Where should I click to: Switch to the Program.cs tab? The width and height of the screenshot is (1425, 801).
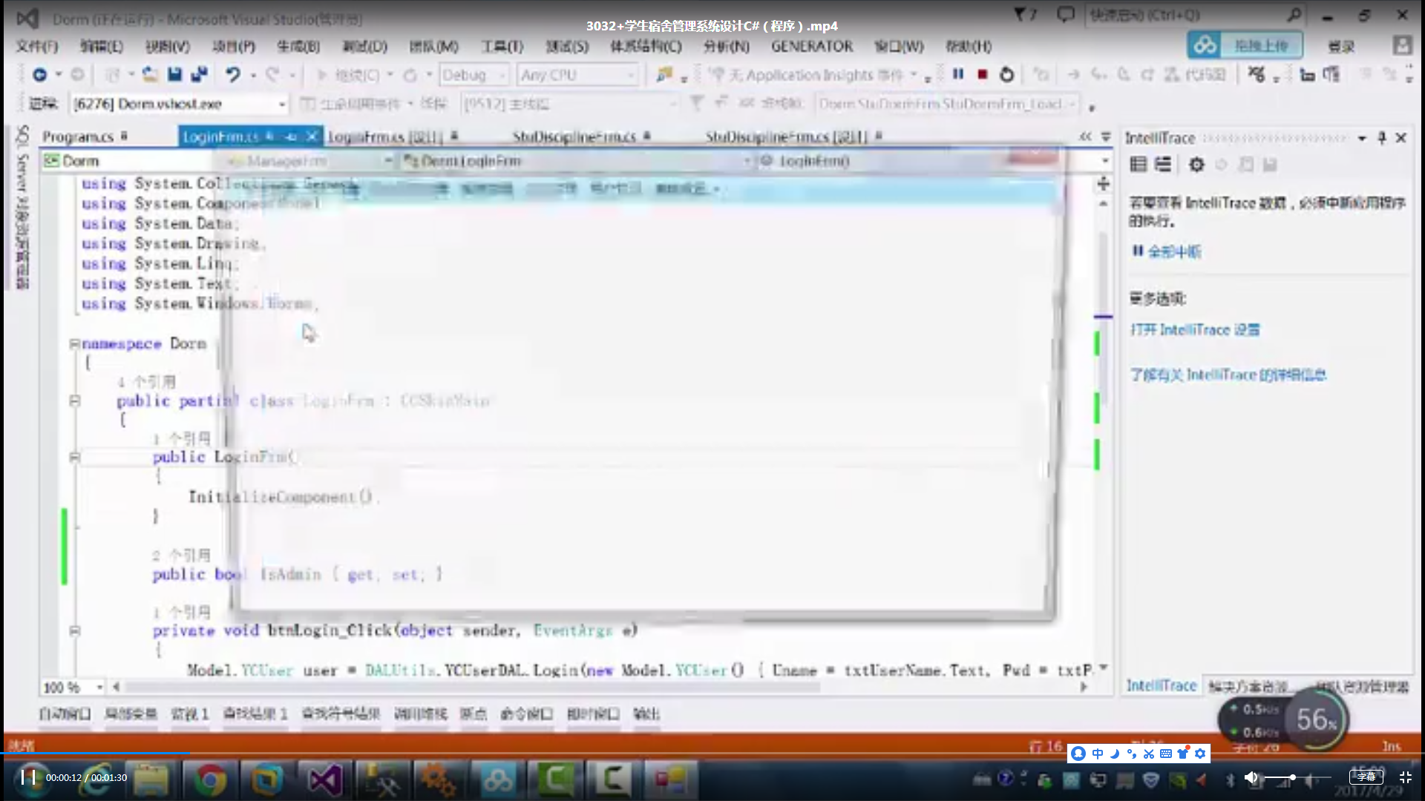click(x=84, y=136)
